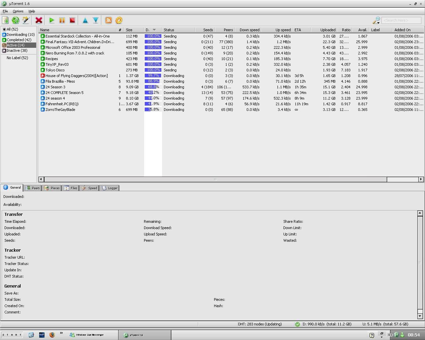Select the Downloading (10) category filter
Screen dimensions: 425x340
[20, 35]
